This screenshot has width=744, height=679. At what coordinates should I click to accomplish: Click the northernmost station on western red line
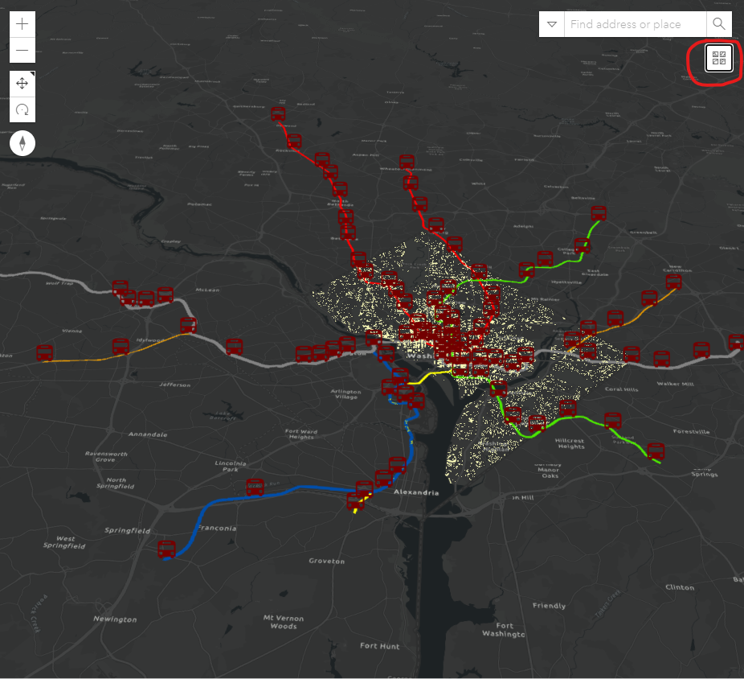tap(279, 115)
